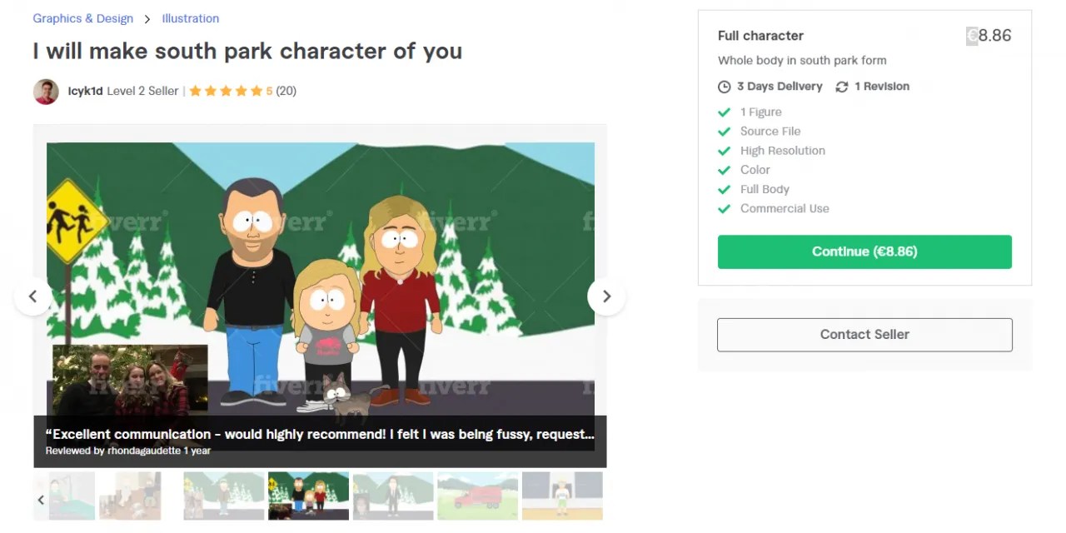Select the highlighted family thumbnail
The image size is (1066, 533).
308,496
